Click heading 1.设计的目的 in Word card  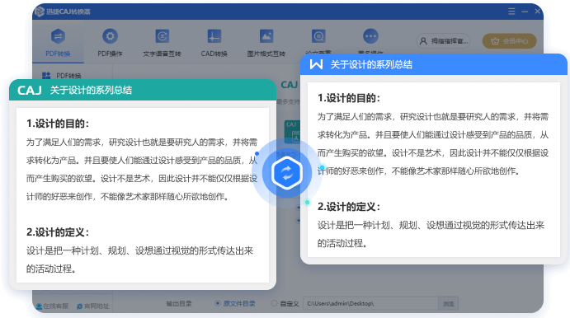click(x=349, y=98)
